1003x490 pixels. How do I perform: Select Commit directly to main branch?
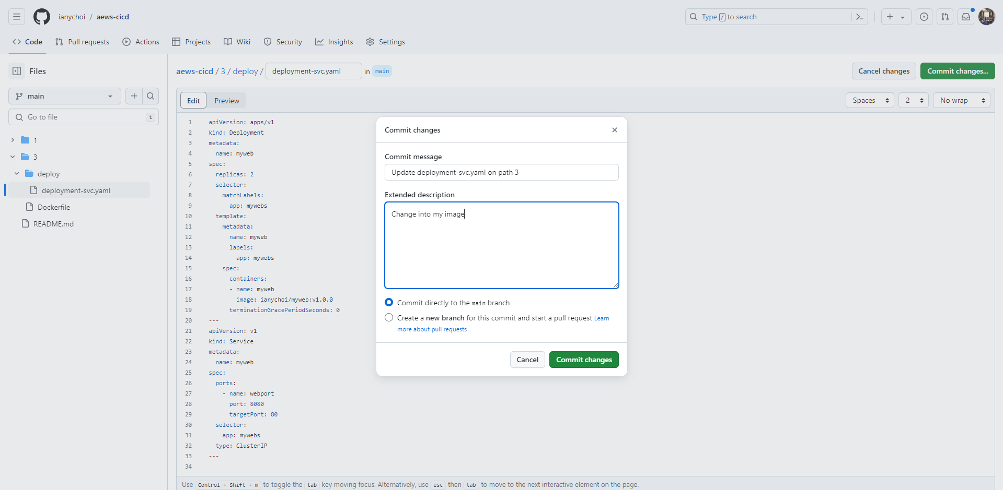tap(389, 302)
